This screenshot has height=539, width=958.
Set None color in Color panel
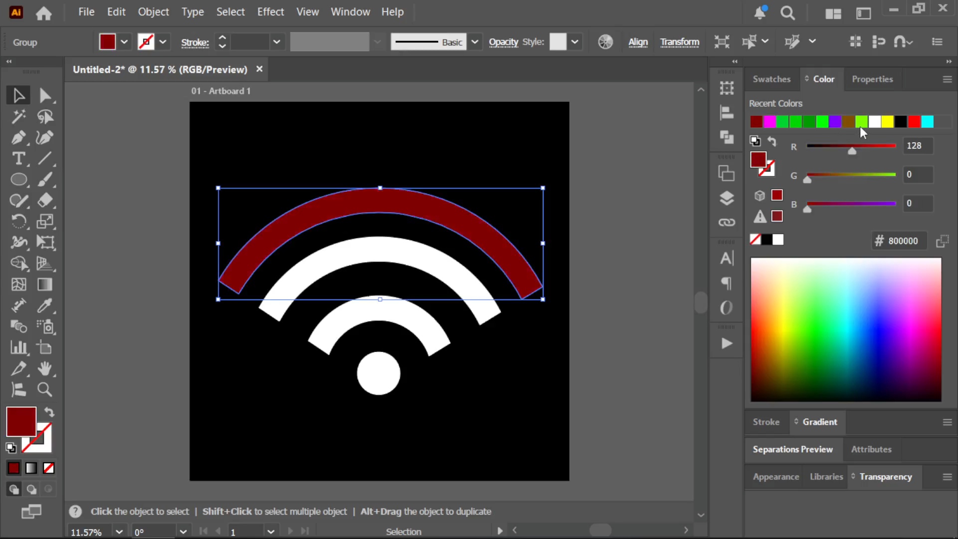click(755, 240)
